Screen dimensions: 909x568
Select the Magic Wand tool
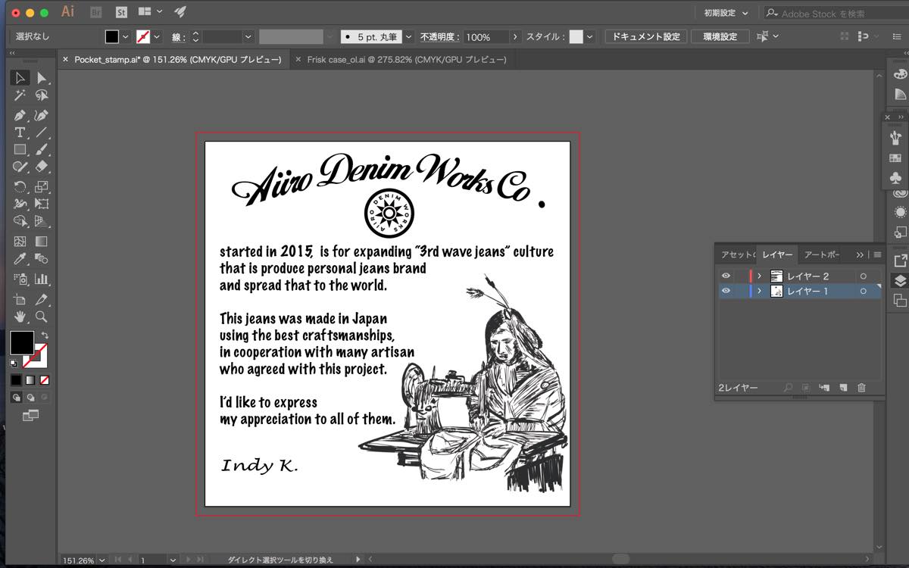[x=20, y=96]
